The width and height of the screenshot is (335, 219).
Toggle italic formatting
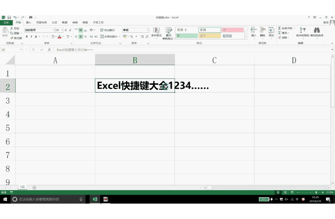coord(31,37)
